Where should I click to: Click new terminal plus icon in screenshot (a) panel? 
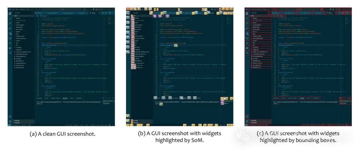(103, 98)
